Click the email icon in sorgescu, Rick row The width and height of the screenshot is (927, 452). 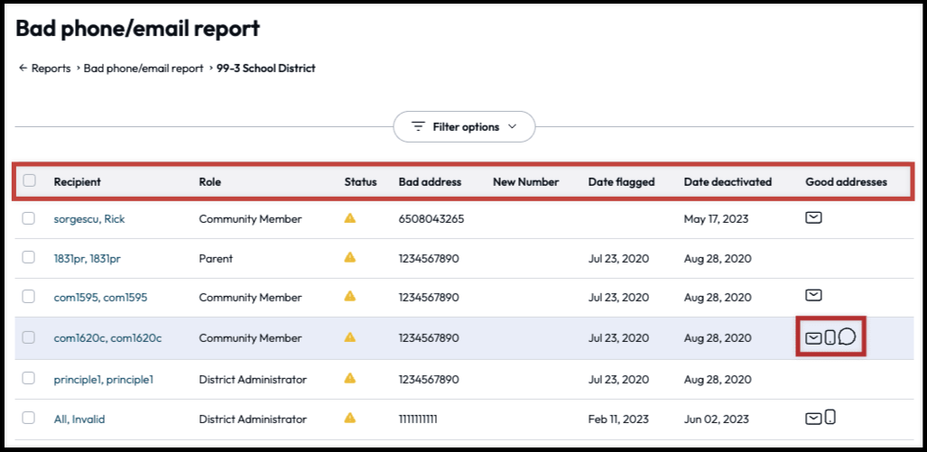click(x=813, y=217)
